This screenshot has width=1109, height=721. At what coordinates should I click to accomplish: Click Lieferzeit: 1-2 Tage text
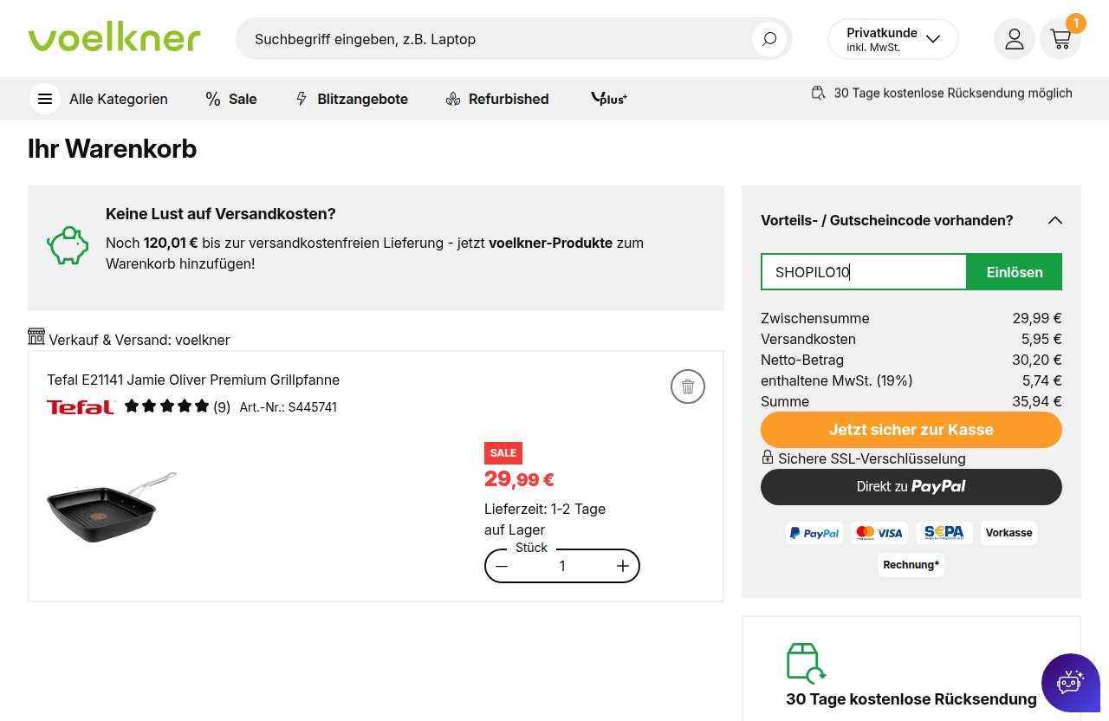point(545,509)
